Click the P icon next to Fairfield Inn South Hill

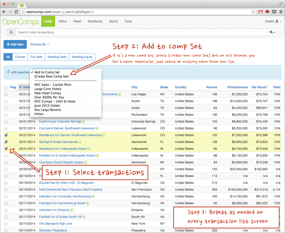pos(84,217)
